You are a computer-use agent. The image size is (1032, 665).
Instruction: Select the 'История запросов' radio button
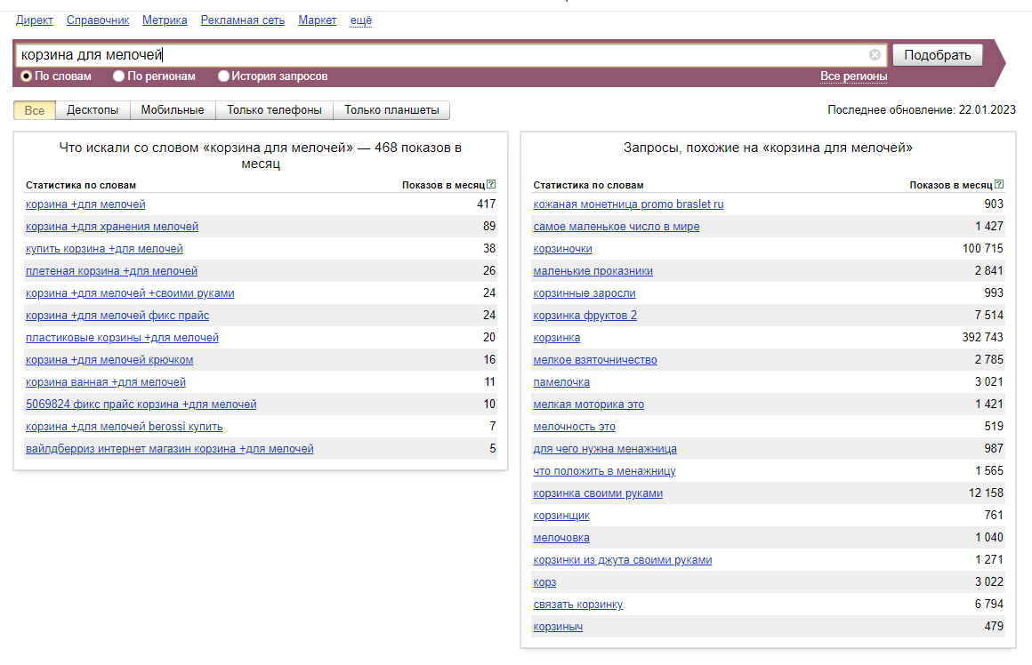(x=224, y=76)
